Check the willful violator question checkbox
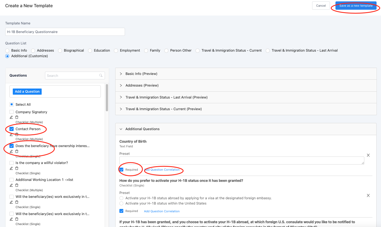 click(12, 163)
